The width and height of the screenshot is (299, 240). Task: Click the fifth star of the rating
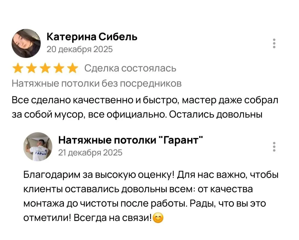pos(72,68)
